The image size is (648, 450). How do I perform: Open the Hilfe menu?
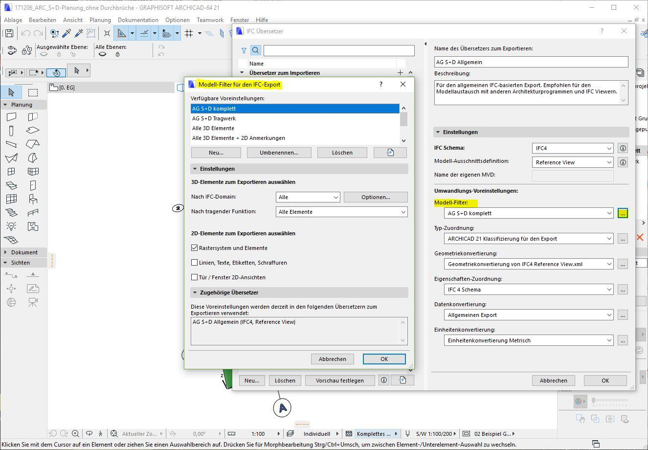pyautogui.click(x=262, y=20)
